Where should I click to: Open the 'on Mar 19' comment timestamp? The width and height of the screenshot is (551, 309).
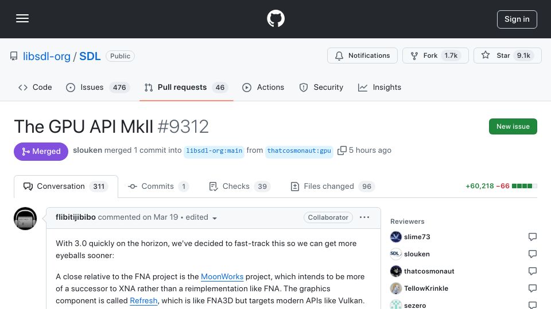(x=160, y=217)
